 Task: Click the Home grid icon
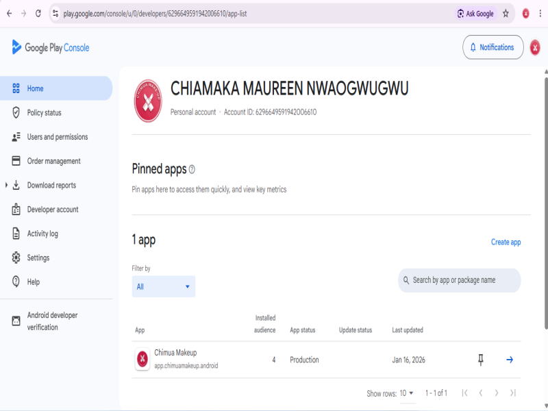pyautogui.click(x=16, y=88)
